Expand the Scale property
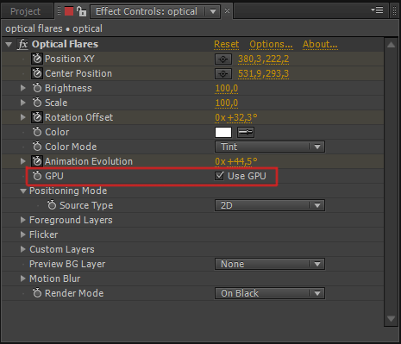401x344 pixels. tap(23, 103)
